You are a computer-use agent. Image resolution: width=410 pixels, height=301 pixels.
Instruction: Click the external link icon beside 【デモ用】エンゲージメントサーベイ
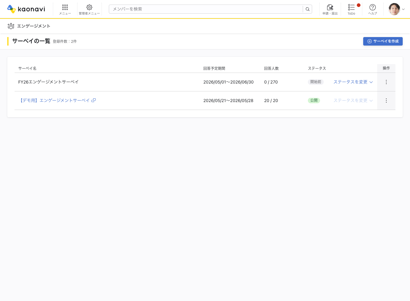(x=94, y=100)
